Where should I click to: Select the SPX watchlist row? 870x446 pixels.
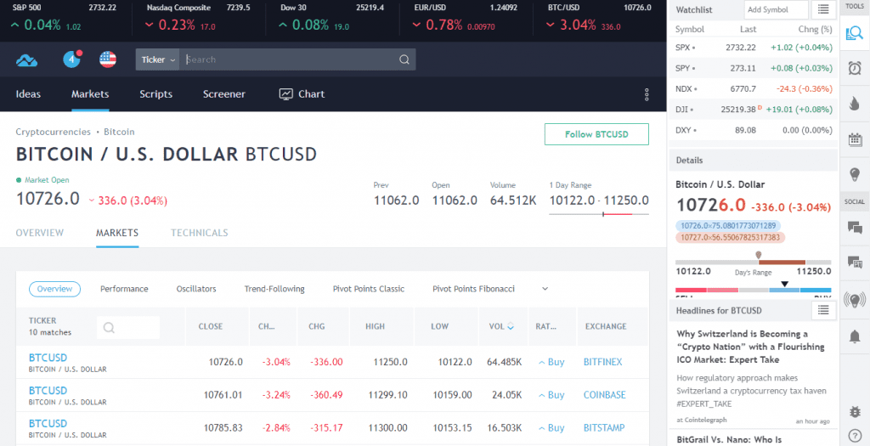pyautogui.click(x=754, y=48)
